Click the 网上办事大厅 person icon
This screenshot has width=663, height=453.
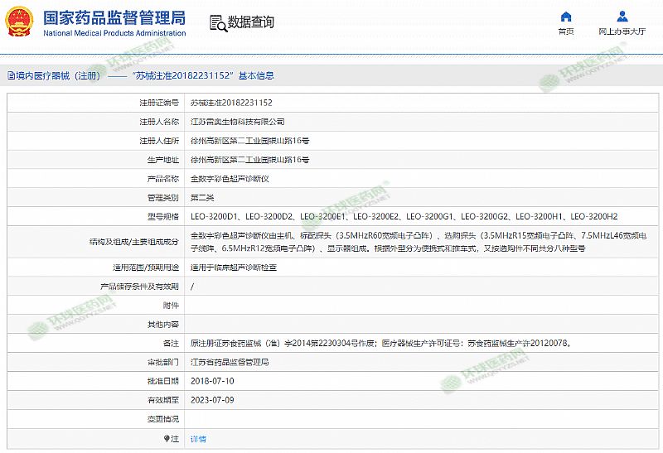coord(622,17)
